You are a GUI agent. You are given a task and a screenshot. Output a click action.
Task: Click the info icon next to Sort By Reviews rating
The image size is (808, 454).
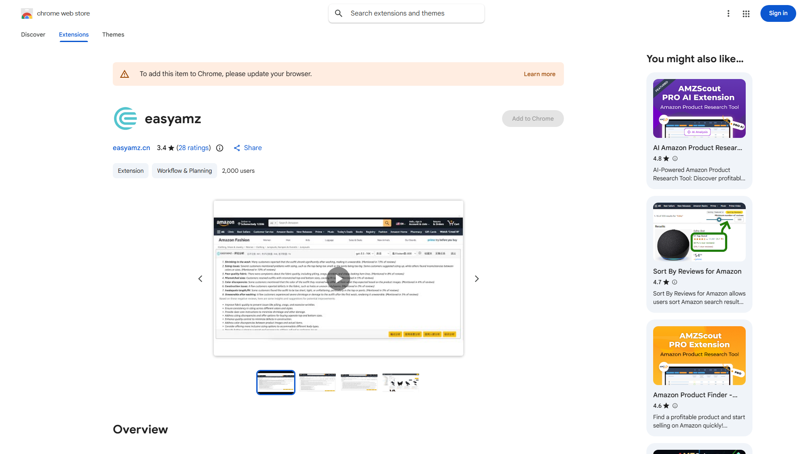(x=675, y=282)
